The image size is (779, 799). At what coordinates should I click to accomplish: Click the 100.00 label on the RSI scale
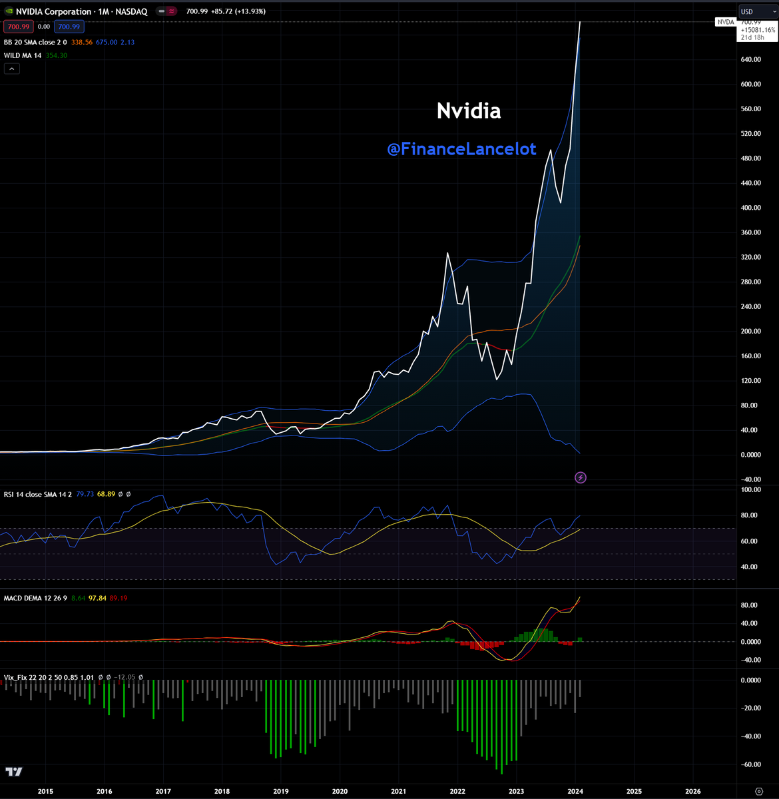tap(750, 490)
